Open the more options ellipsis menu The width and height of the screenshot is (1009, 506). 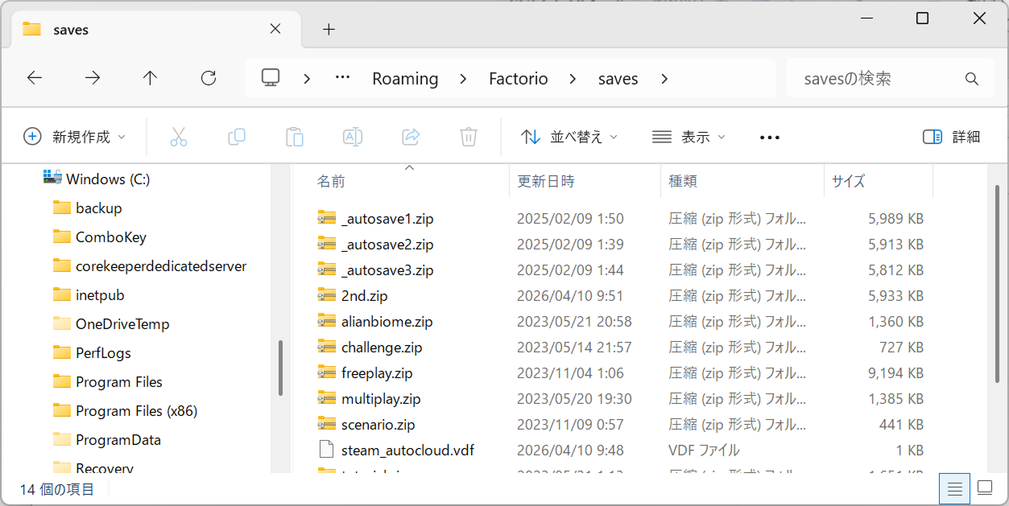[x=770, y=138]
